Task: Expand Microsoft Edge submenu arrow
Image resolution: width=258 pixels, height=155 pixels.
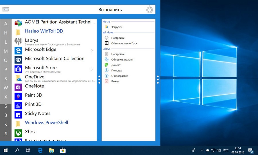Action: 92,51
